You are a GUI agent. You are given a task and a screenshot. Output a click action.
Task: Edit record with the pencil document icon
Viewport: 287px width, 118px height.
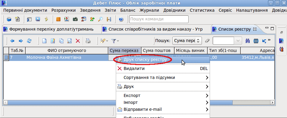[53, 41]
